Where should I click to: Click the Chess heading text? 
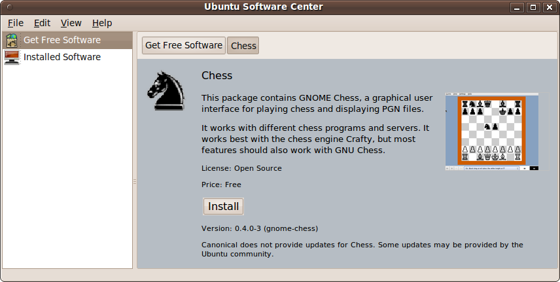tap(217, 75)
